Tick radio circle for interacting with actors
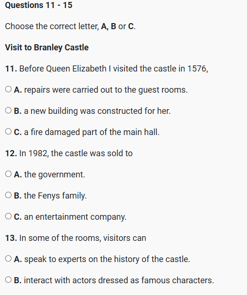Image resolution: width=247 pixels, height=295 pixels. tap(8, 279)
